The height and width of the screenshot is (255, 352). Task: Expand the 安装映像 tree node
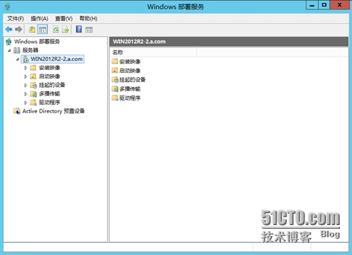[x=25, y=68]
